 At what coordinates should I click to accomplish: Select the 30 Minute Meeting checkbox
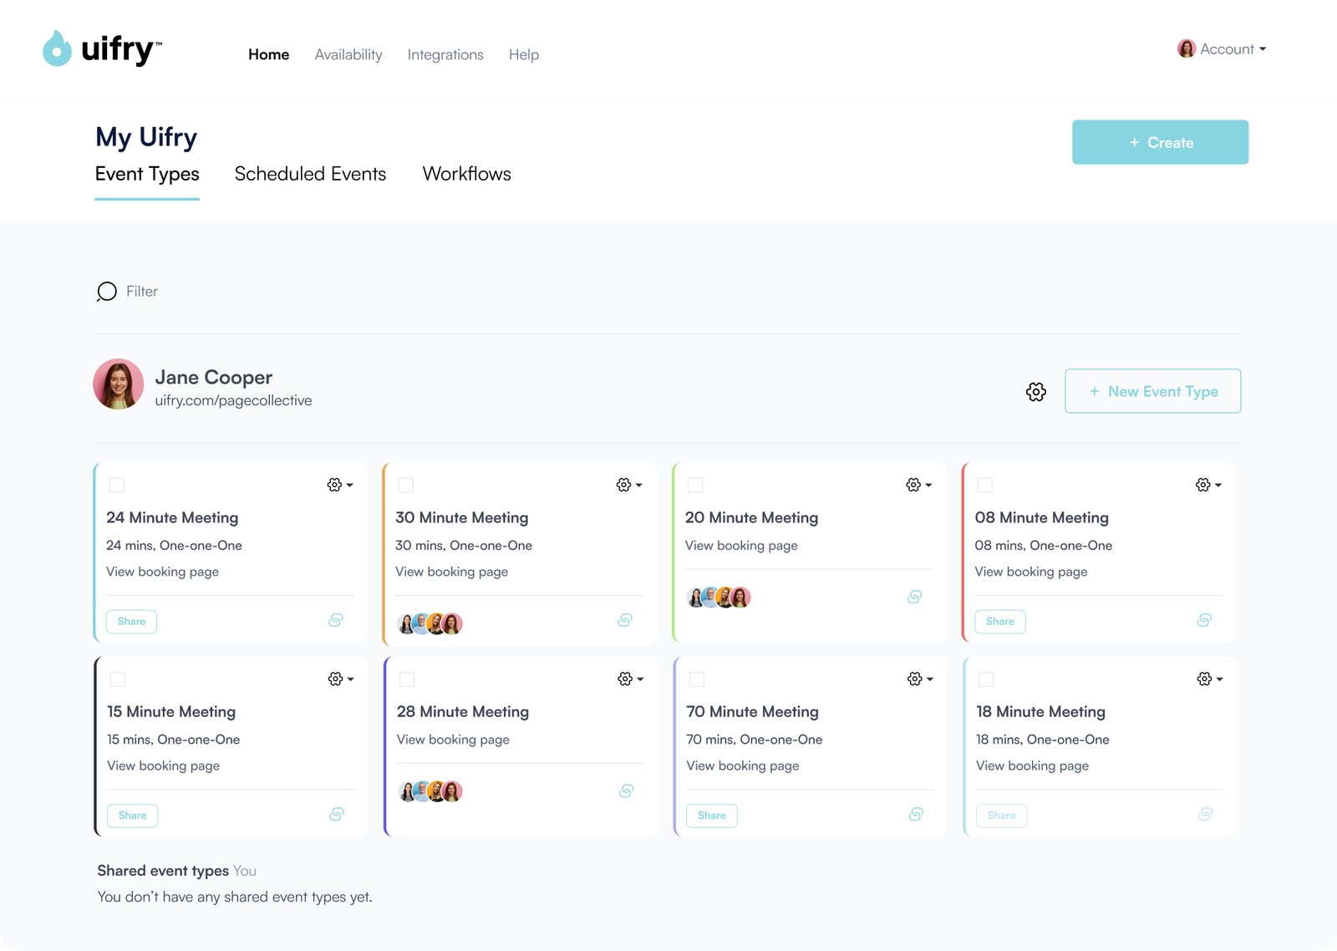406,486
